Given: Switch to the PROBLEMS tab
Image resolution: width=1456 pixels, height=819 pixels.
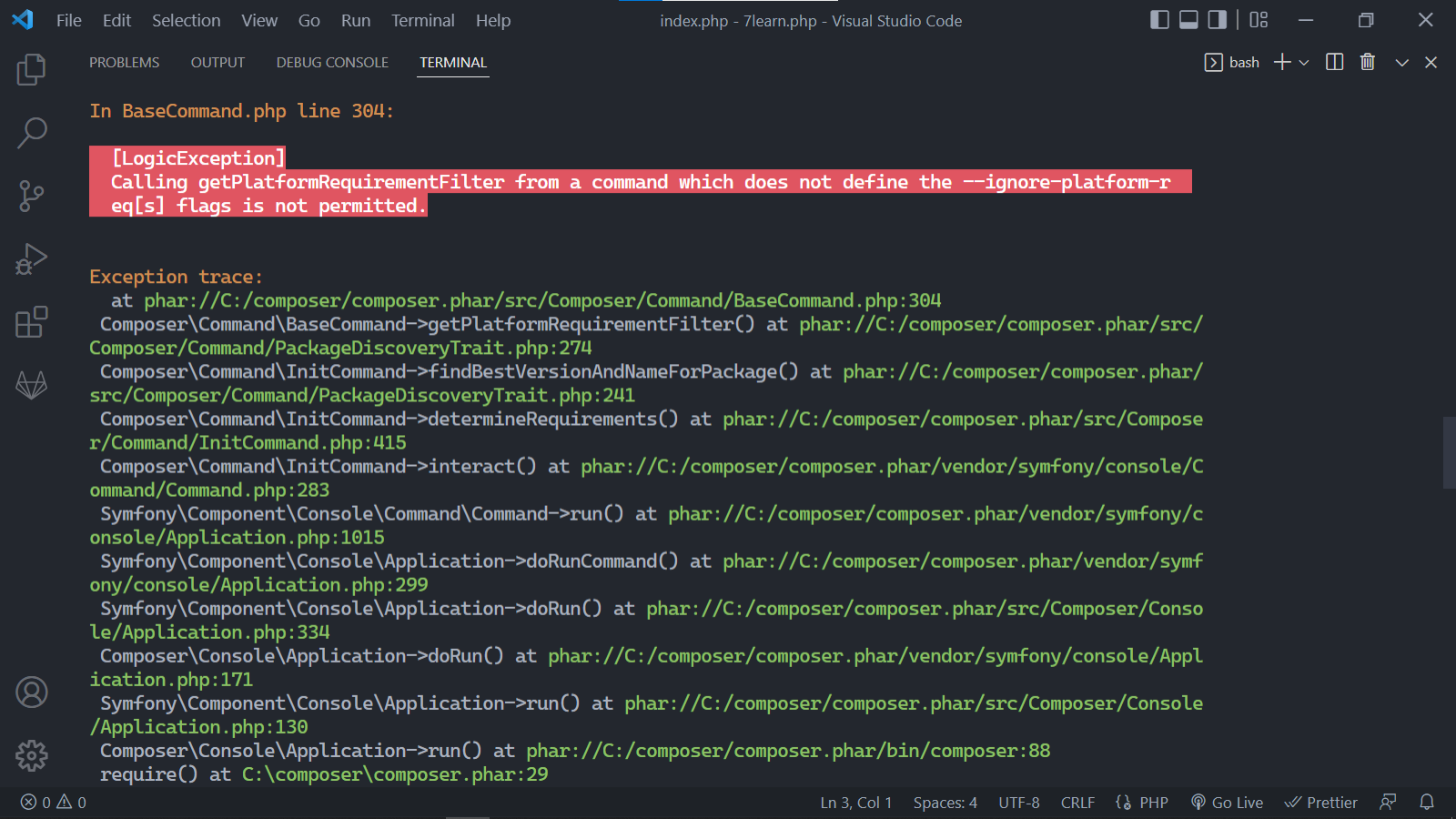Looking at the screenshot, I should [x=124, y=62].
